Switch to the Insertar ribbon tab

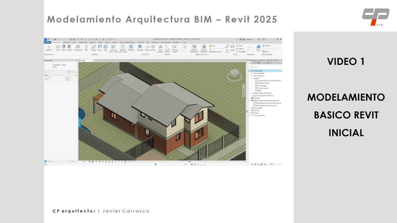pyautogui.click(x=100, y=42)
